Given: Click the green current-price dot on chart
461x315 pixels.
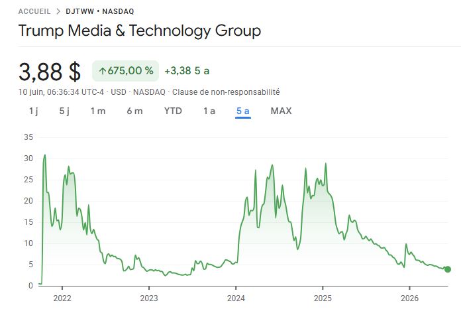Looking at the screenshot, I should click(x=448, y=269).
